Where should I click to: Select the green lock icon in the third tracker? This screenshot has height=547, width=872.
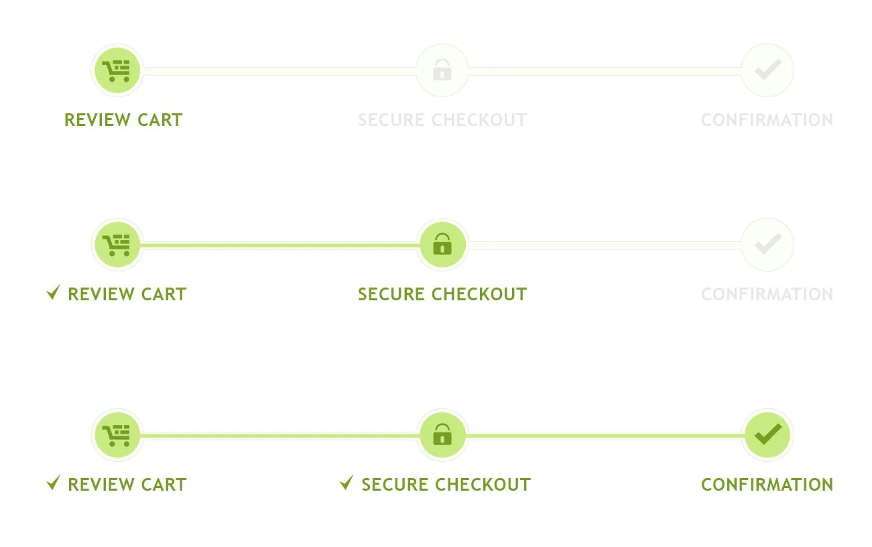tap(442, 435)
